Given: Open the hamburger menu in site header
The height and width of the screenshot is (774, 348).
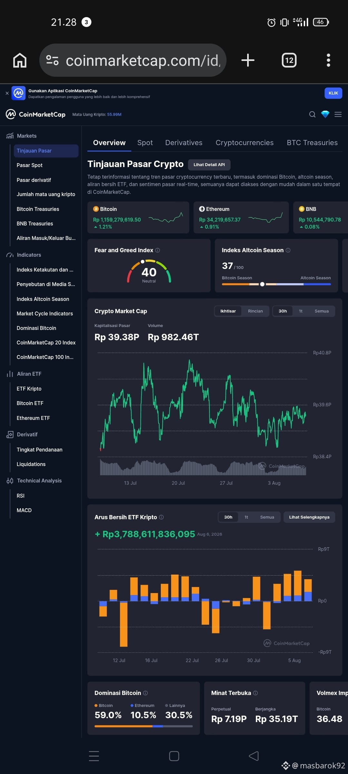Looking at the screenshot, I should (x=338, y=114).
